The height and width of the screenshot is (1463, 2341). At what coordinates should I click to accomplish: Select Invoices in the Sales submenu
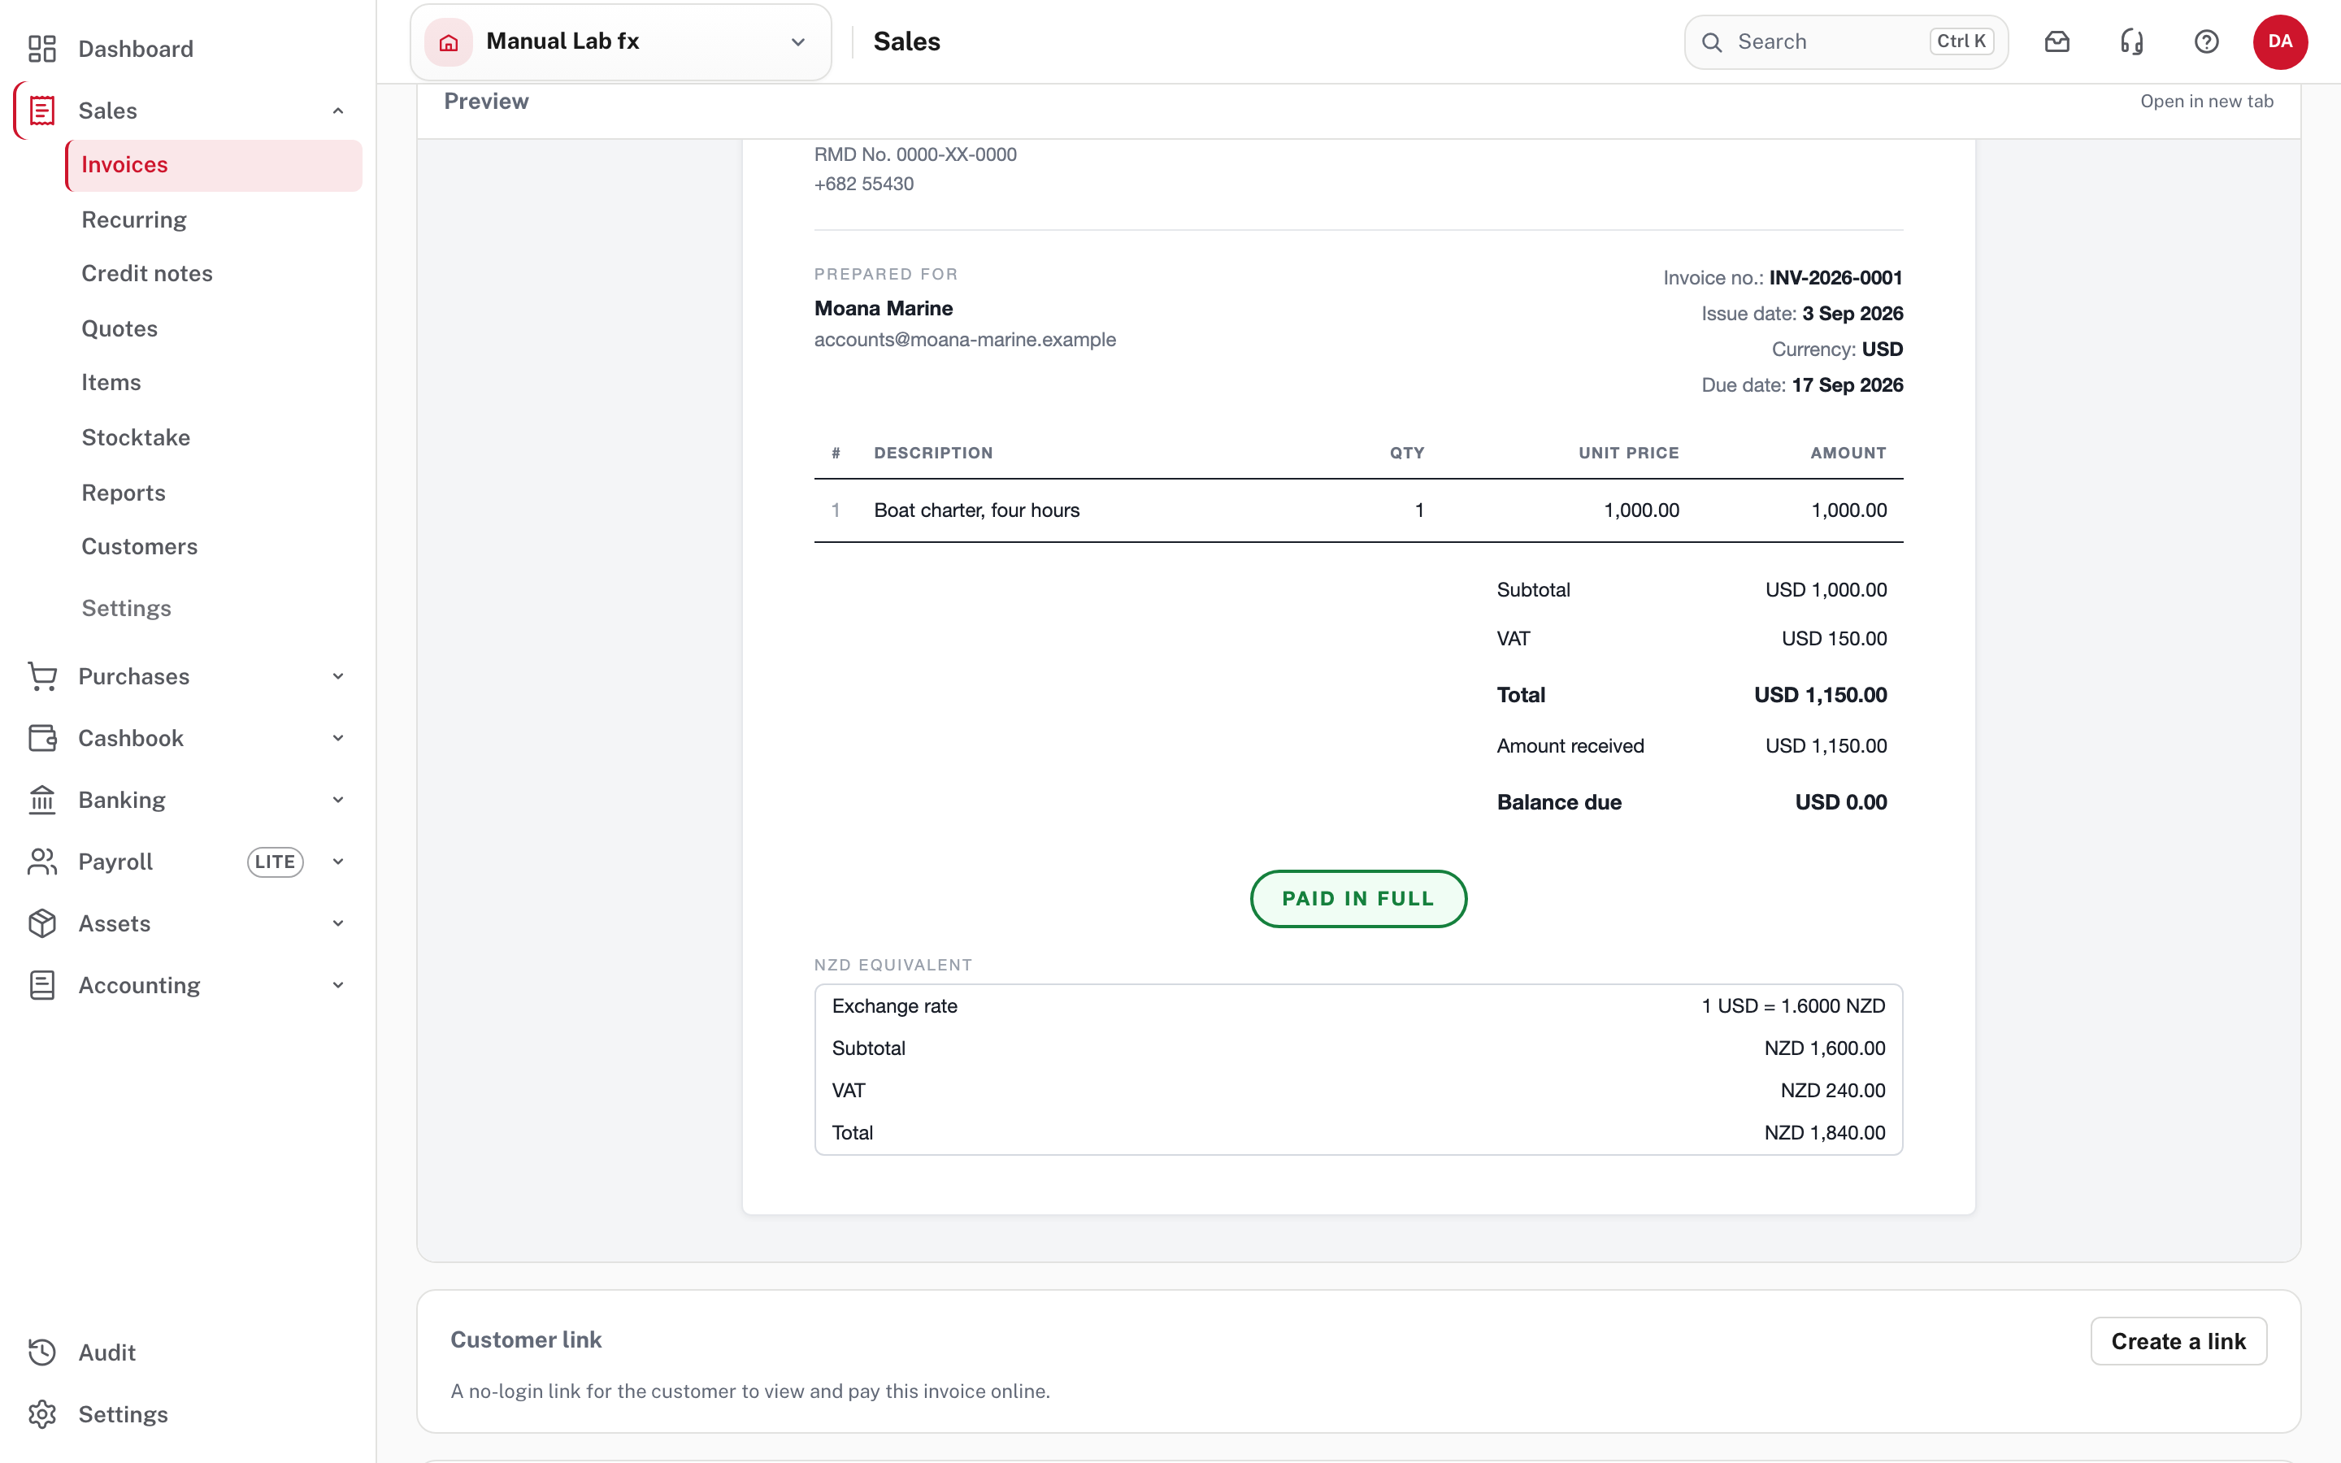point(214,166)
